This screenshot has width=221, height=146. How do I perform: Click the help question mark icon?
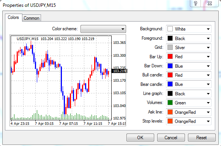[x=196, y=3]
